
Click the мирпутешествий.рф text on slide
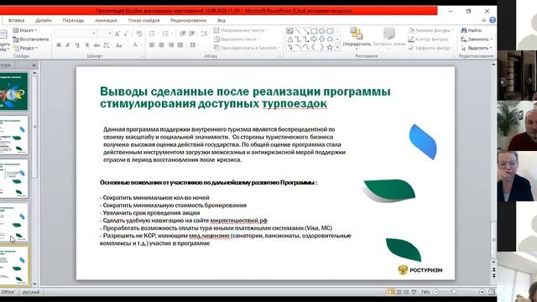tap(238, 221)
